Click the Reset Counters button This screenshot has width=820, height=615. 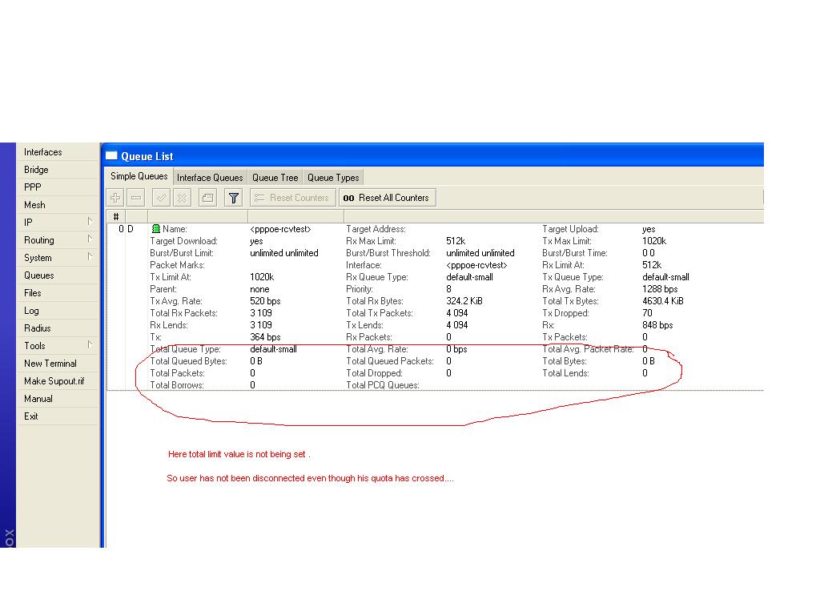[293, 198]
